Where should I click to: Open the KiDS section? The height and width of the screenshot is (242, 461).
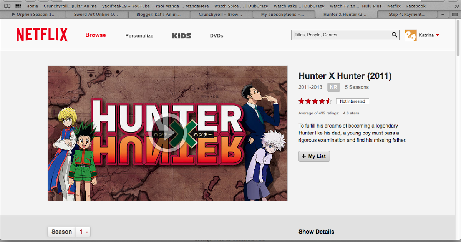(x=182, y=36)
